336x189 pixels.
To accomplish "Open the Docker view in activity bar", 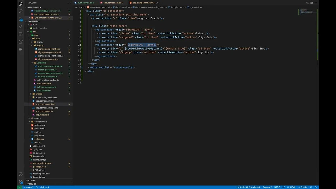I will coord(20,49).
